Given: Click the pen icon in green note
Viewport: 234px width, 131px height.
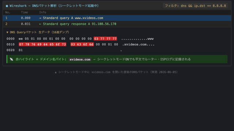Looking at the screenshot, I should click(x=11, y=59).
